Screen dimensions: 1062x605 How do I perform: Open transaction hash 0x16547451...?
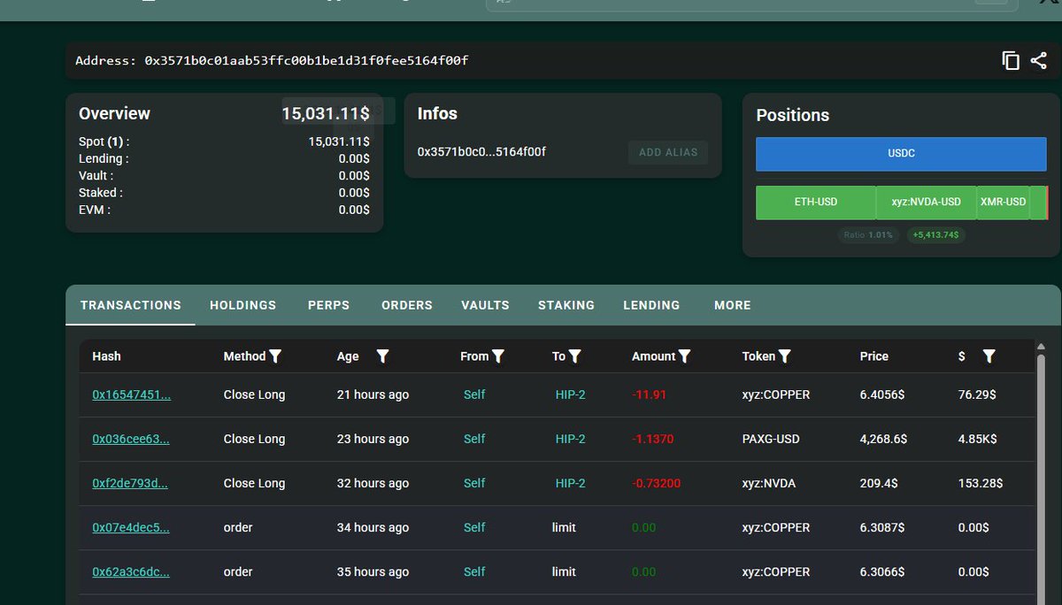tap(132, 394)
